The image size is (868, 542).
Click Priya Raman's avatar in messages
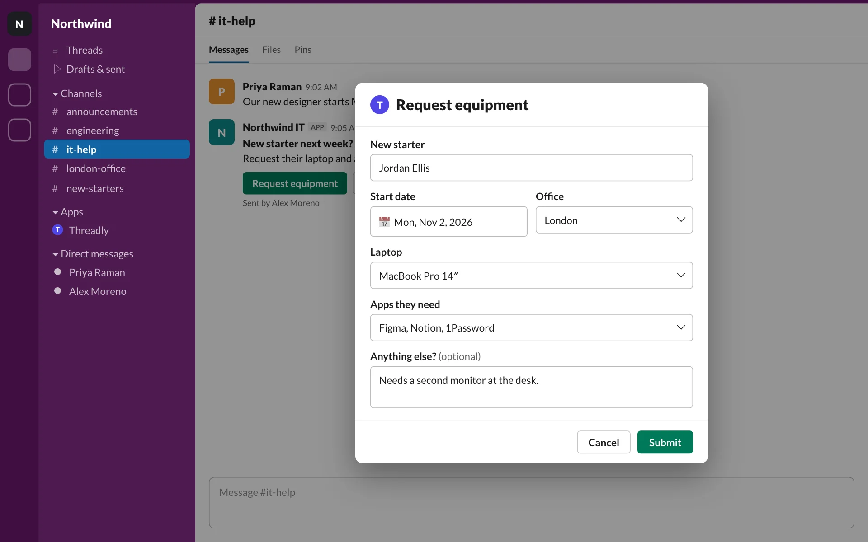pos(222,92)
